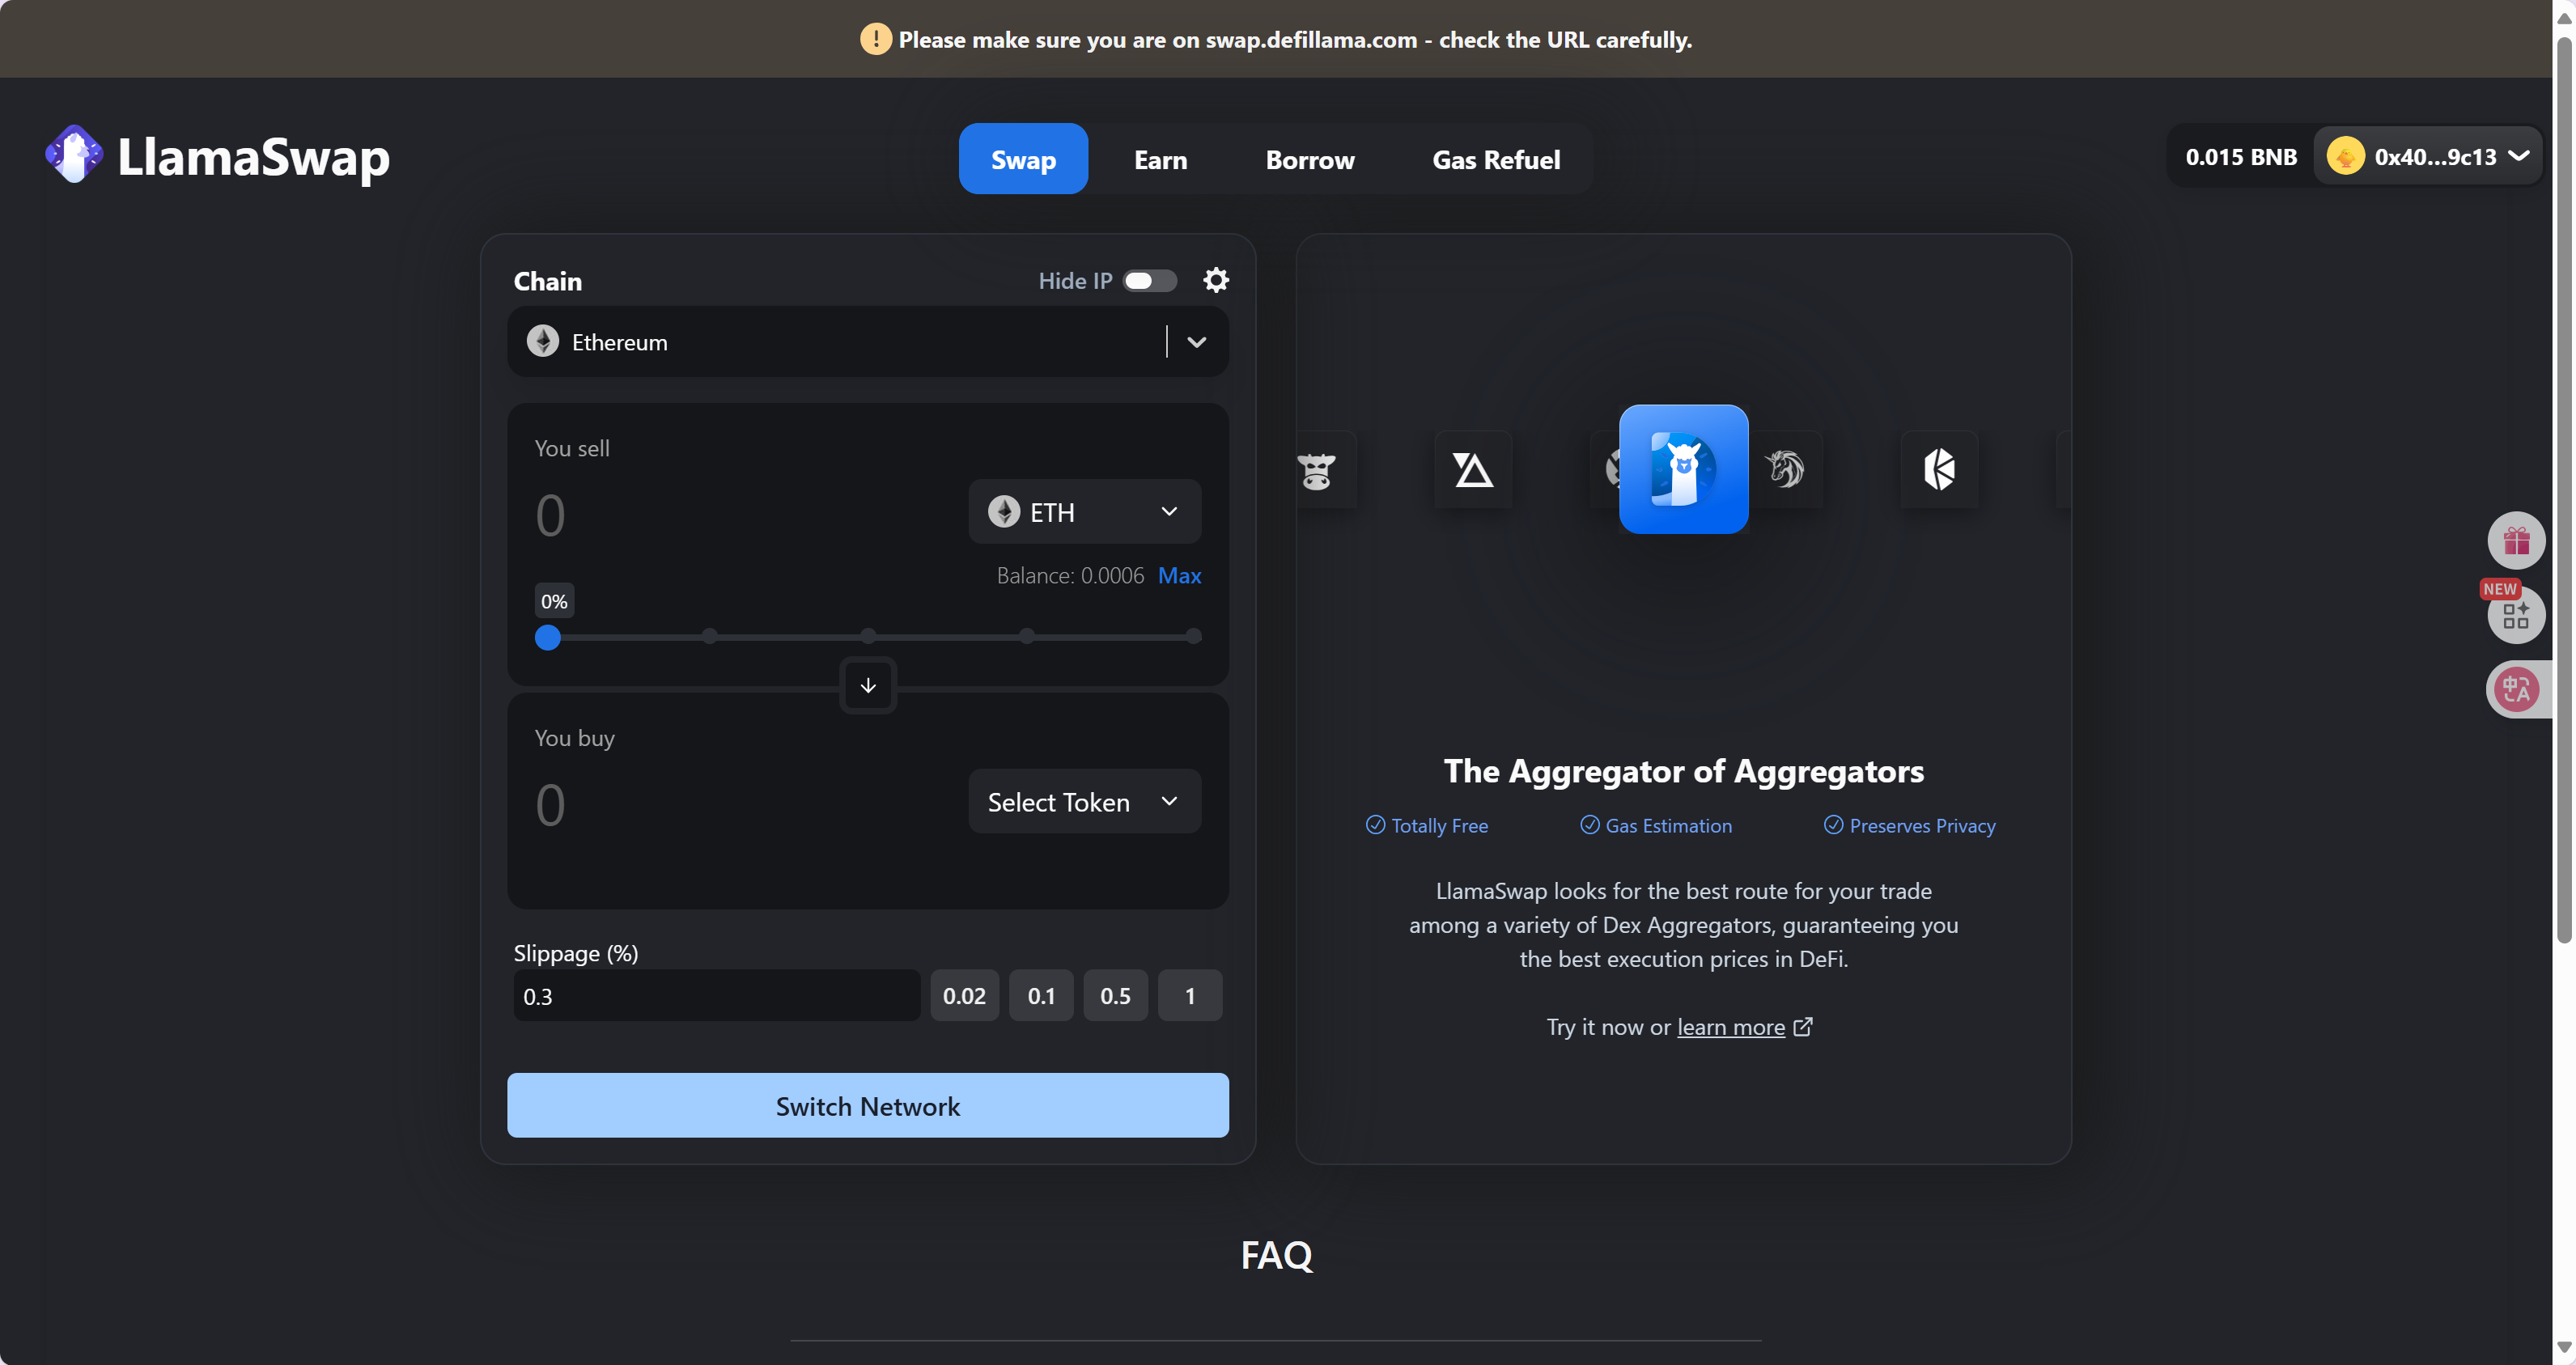Click the 75% mark on amount slider

[1027, 636]
